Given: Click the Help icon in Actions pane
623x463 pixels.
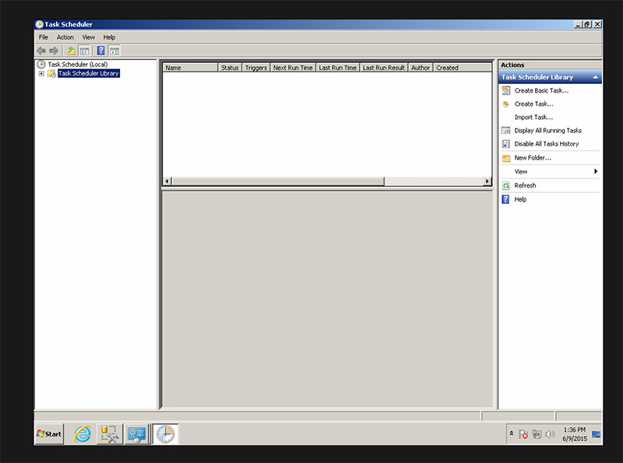Looking at the screenshot, I should (505, 199).
